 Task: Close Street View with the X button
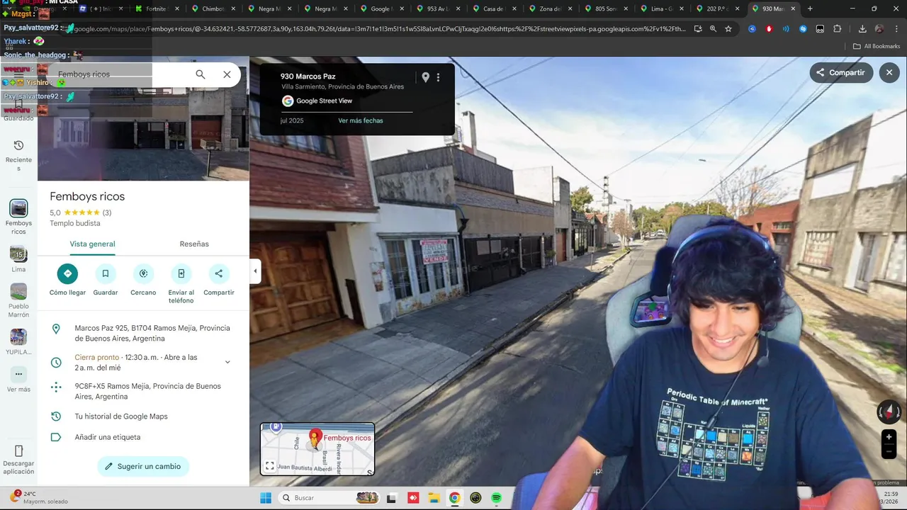(889, 72)
